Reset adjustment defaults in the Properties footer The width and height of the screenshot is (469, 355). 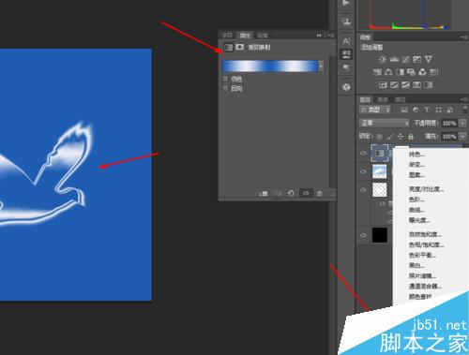[291, 193]
